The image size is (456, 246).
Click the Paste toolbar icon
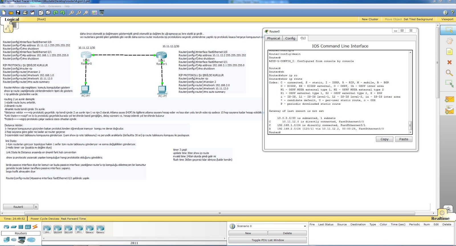point(48,13)
